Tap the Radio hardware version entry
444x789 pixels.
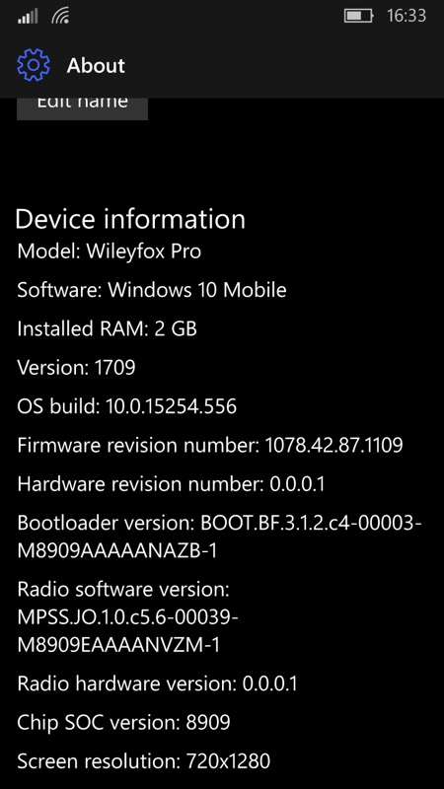(157, 683)
